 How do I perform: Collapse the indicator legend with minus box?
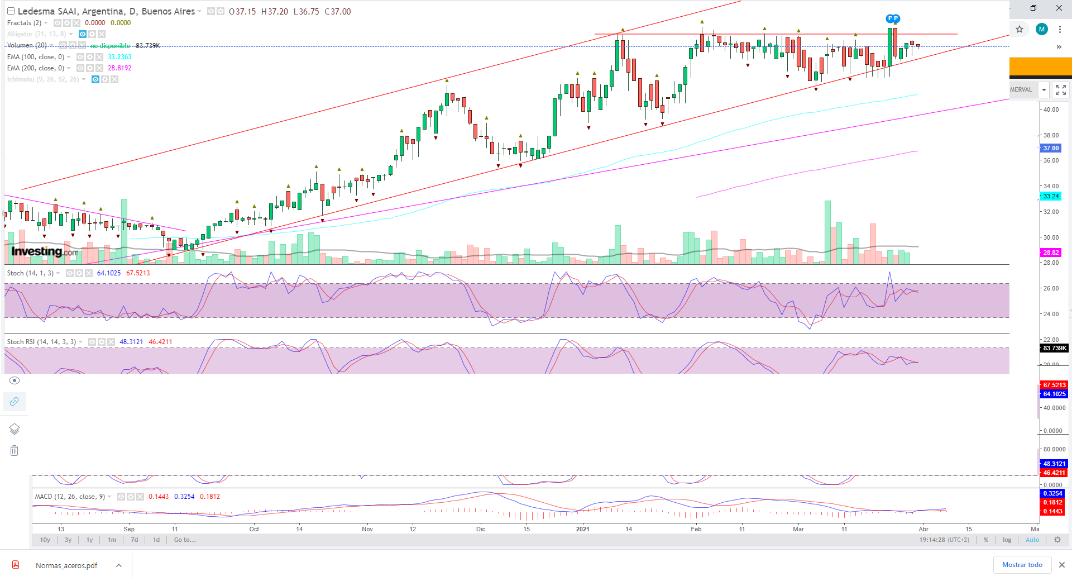point(11,11)
